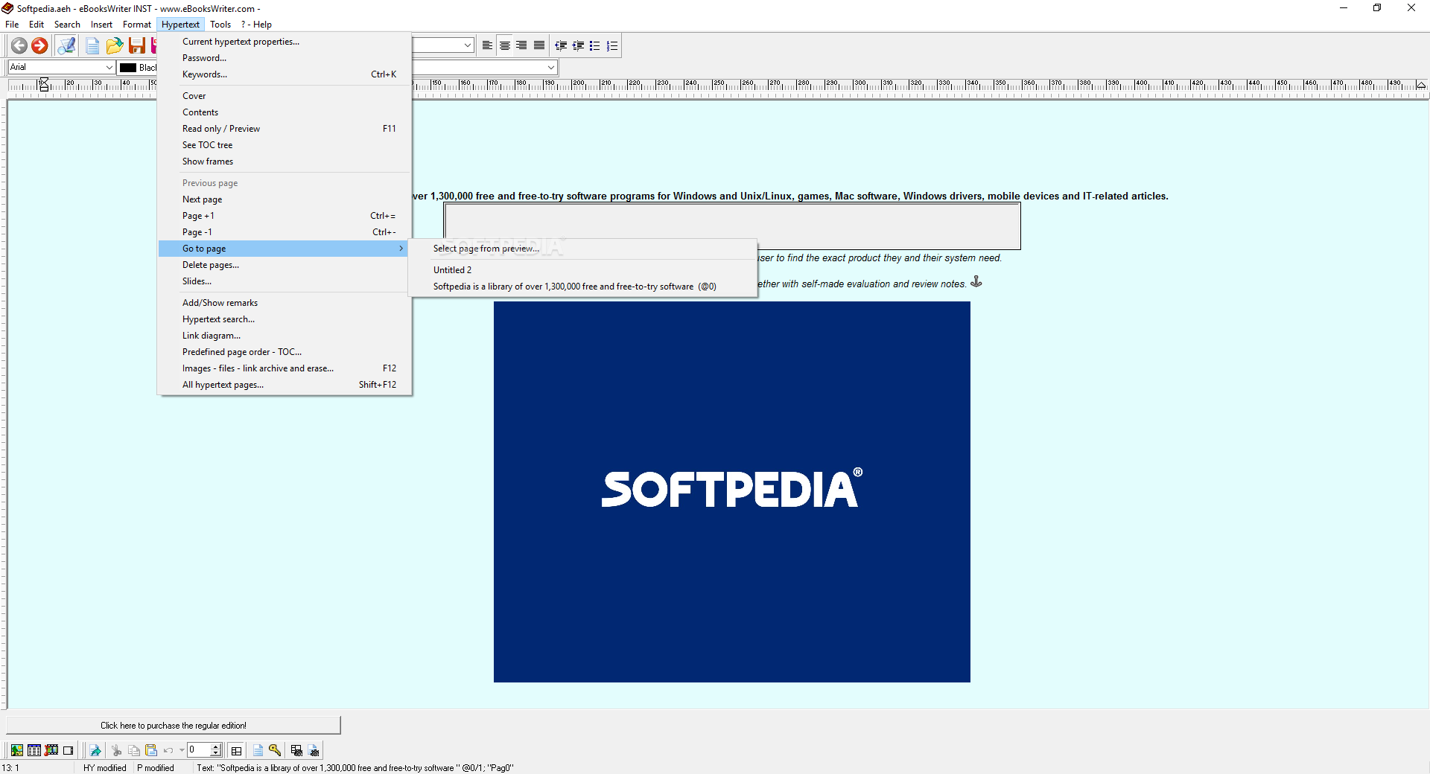This screenshot has height=774, width=1430.
Task: Increment the bottom toolbar number spinner
Action: coord(216,746)
